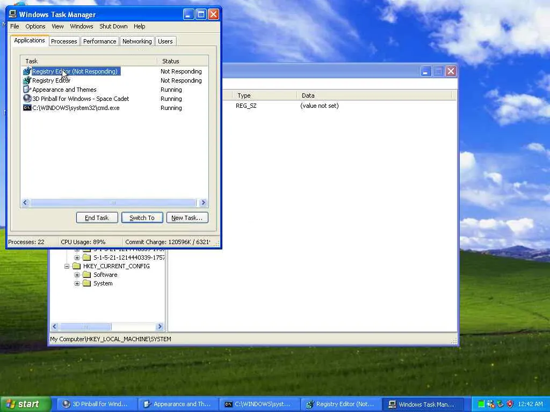Click the HKEY_CURRENT_CONFIG folder icon
Screen dimensions: 550x412
click(76, 266)
